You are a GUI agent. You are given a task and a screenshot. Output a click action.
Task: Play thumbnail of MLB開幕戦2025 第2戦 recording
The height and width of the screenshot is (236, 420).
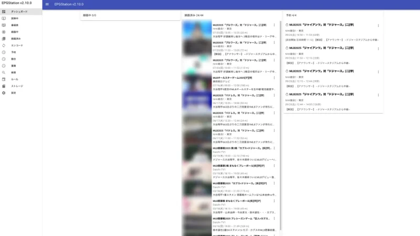pyautogui.click(x=197, y=153)
